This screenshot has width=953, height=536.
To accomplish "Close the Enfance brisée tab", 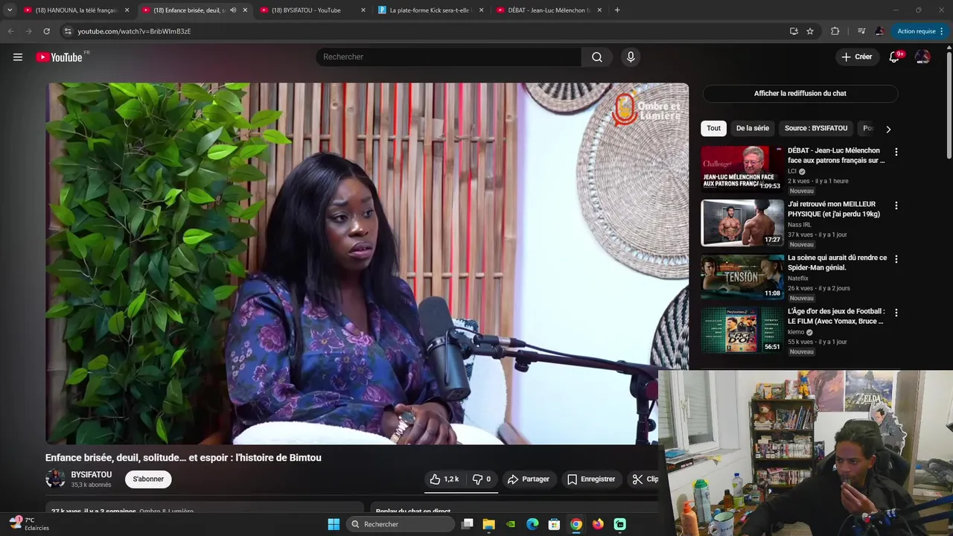I will coord(245,10).
